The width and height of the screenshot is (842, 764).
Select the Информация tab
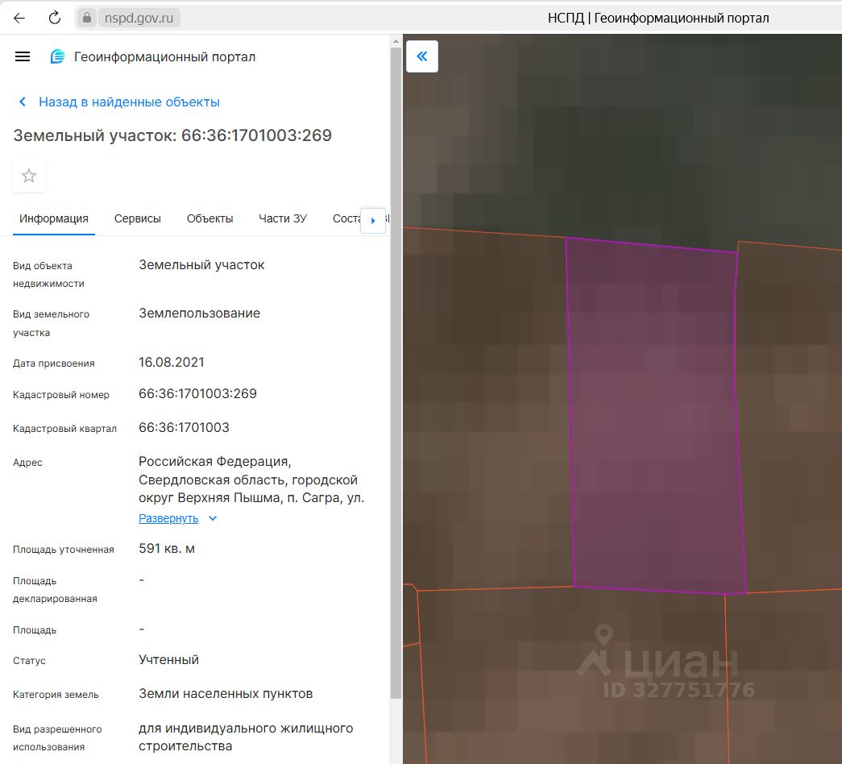[54, 218]
